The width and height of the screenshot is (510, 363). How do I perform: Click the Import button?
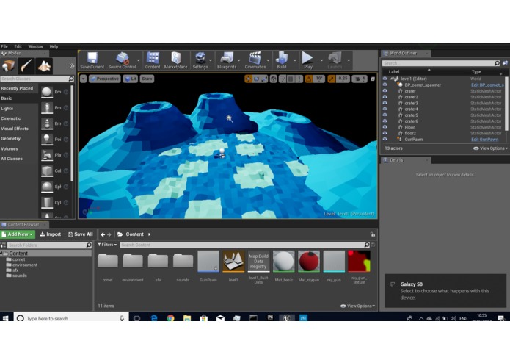point(51,234)
